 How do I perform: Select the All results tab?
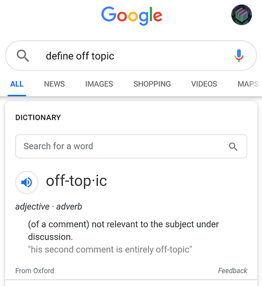17,84
